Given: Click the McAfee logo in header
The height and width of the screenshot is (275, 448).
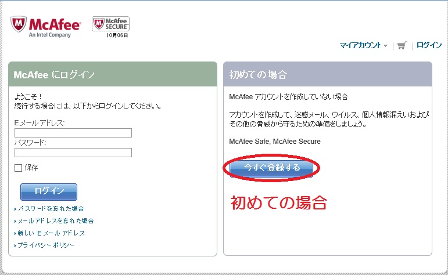Looking at the screenshot, I should click(46, 27).
